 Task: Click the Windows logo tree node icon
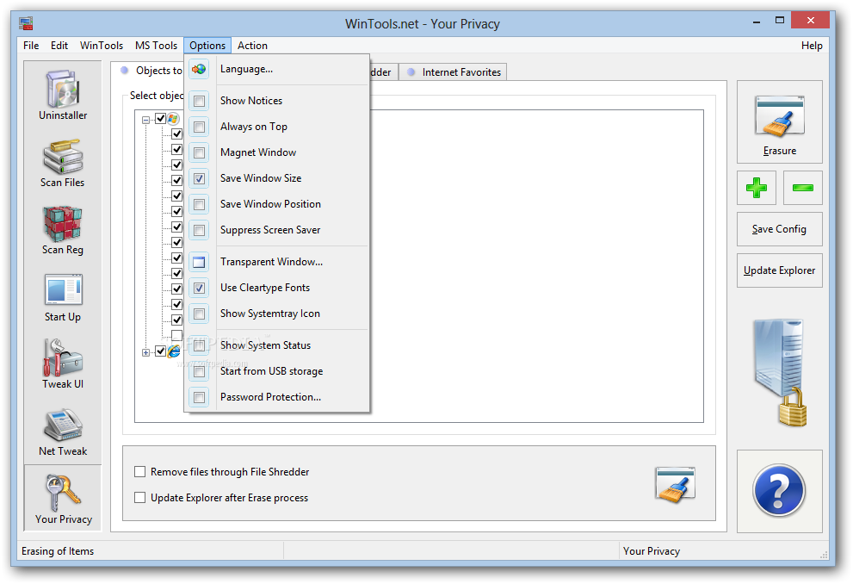coord(174,119)
